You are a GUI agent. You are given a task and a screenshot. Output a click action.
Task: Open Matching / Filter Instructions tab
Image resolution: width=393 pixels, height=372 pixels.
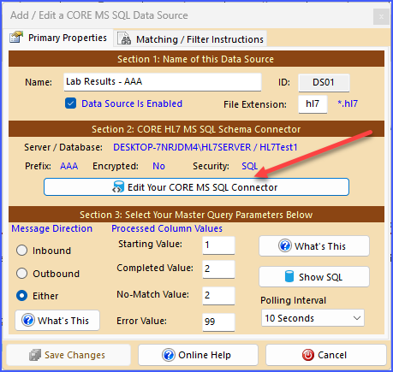click(191, 38)
